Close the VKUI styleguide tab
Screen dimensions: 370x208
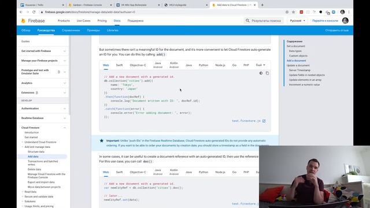tap(207, 5)
